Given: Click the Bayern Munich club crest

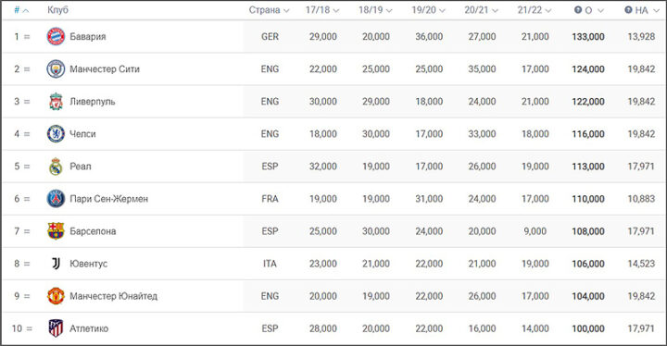Looking at the screenshot, I should click(x=56, y=37).
